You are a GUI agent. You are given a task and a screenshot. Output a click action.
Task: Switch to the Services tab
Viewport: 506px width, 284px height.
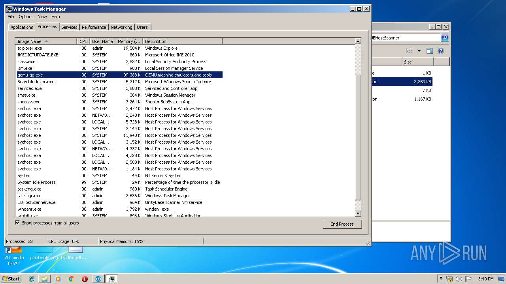click(x=69, y=27)
